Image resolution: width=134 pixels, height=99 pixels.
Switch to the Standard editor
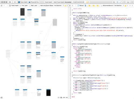(x=114, y=2)
